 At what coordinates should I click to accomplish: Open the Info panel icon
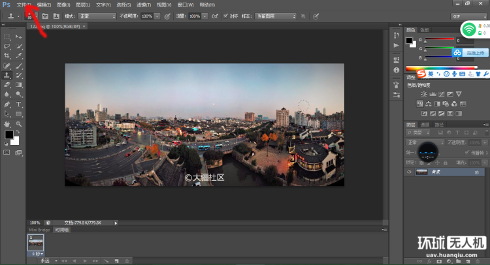(396, 69)
